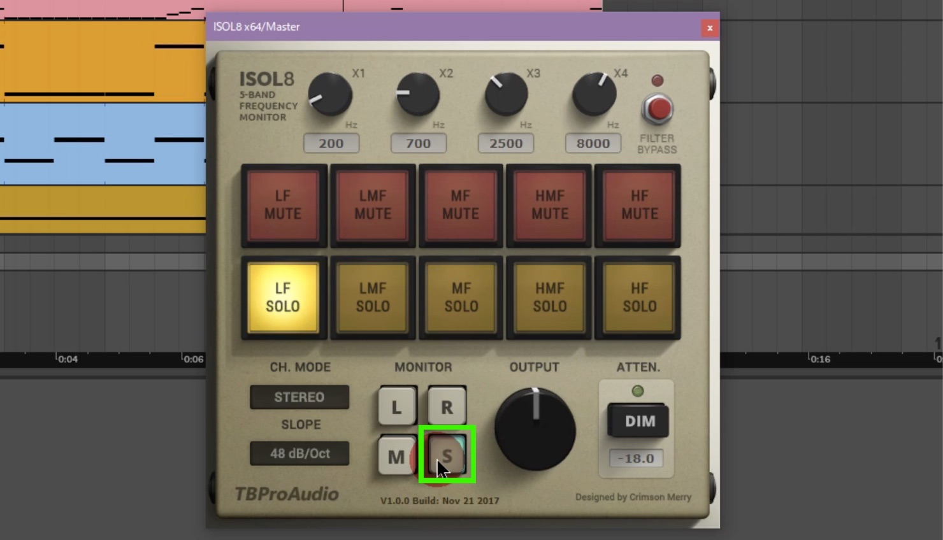Click the TBProAudio logo

coord(287,494)
